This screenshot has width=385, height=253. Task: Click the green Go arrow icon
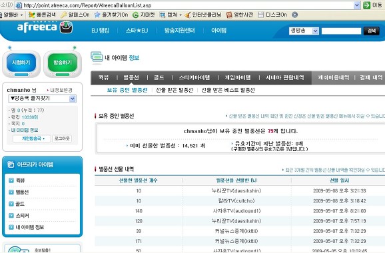366,5
